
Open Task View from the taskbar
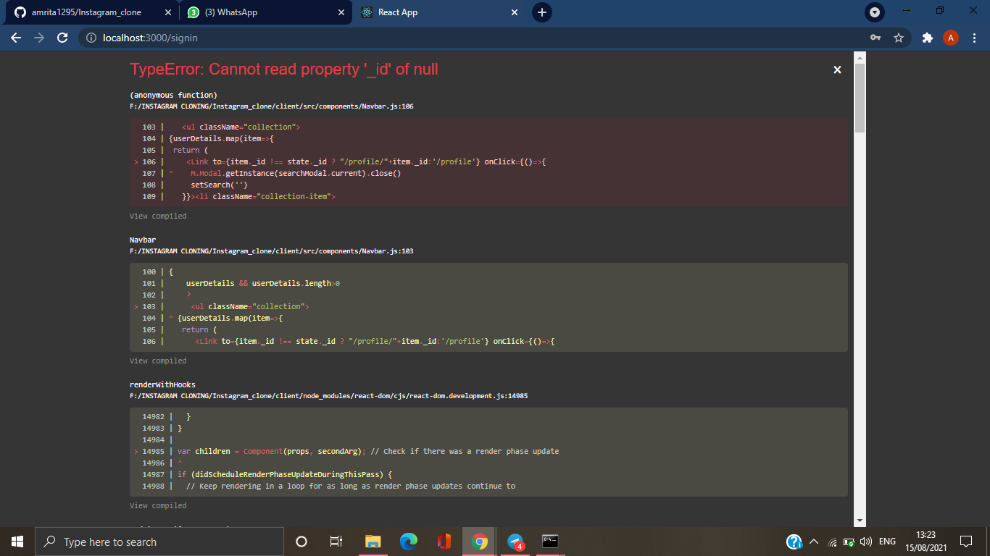click(x=336, y=542)
